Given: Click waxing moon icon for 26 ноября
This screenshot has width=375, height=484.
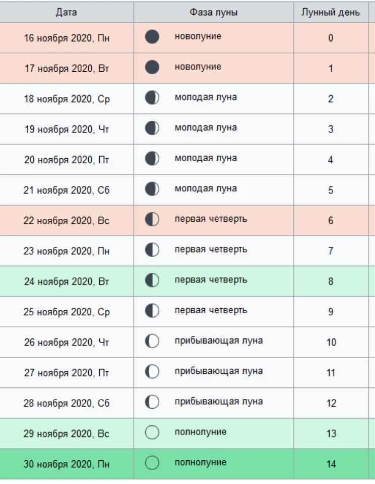Looking at the screenshot, I should coord(152,341).
